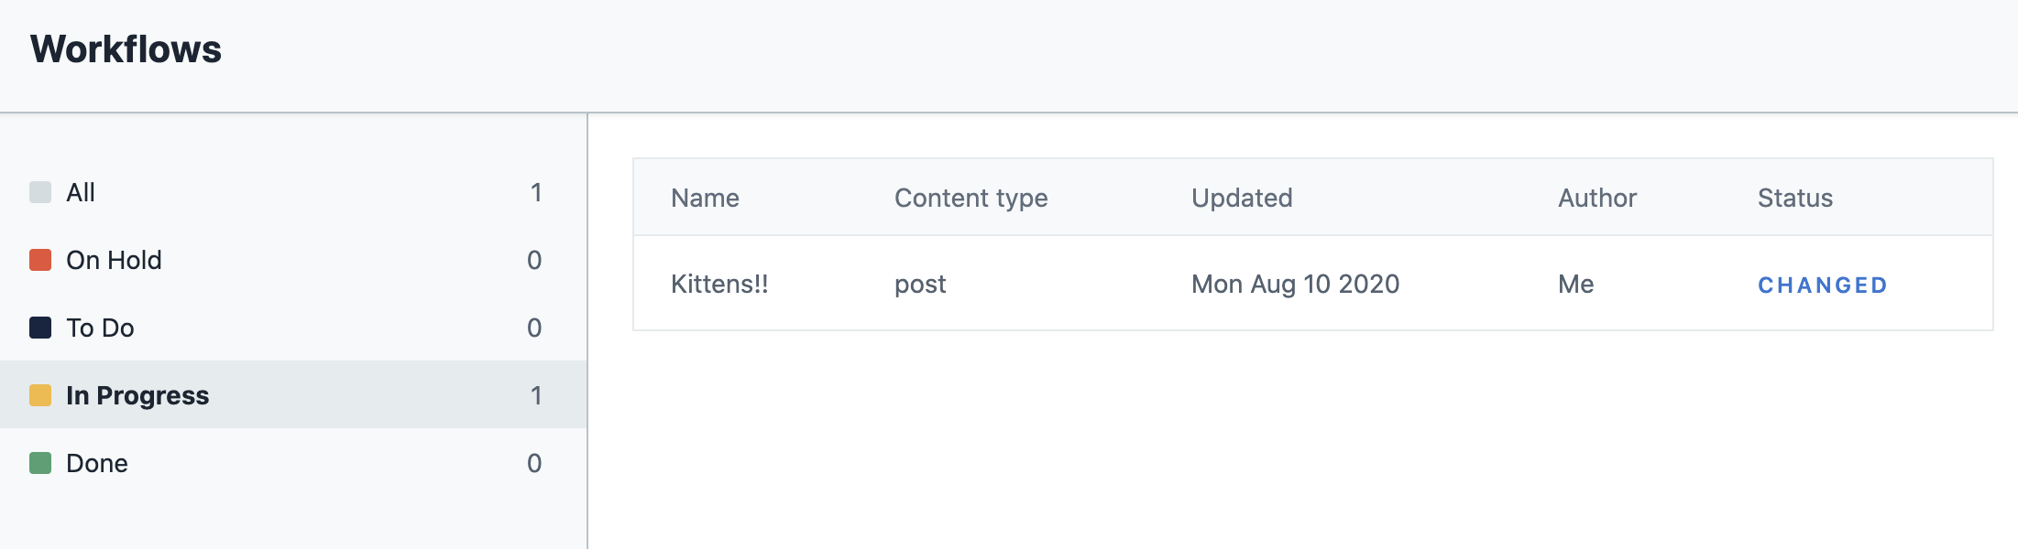Click the Mon Aug 10 2020 date
Image resolution: width=2018 pixels, height=549 pixels.
pos(1295,284)
